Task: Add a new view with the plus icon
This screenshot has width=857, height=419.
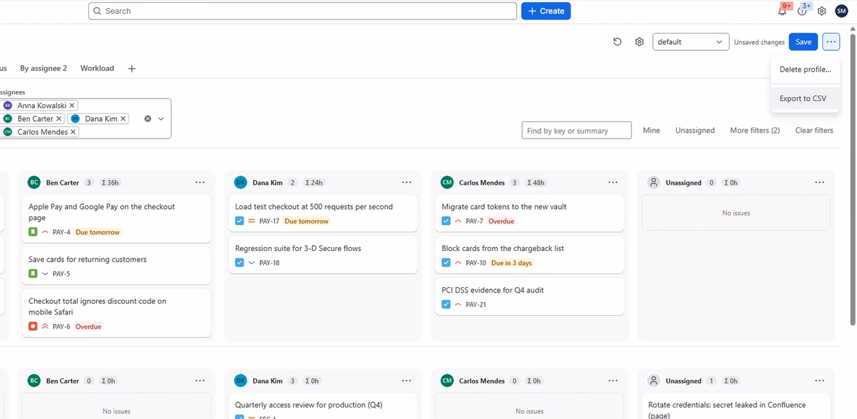Action: pyautogui.click(x=132, y=68)
